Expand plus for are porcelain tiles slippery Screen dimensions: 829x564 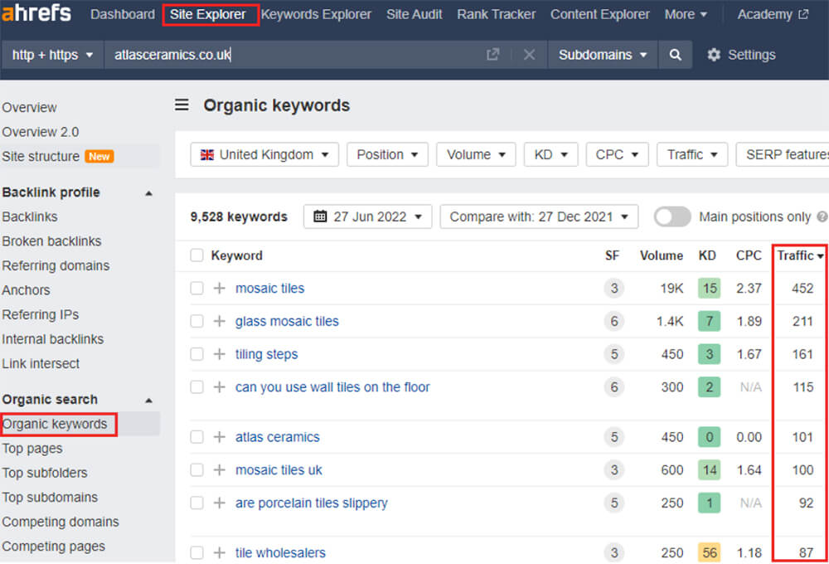[220, 503]
